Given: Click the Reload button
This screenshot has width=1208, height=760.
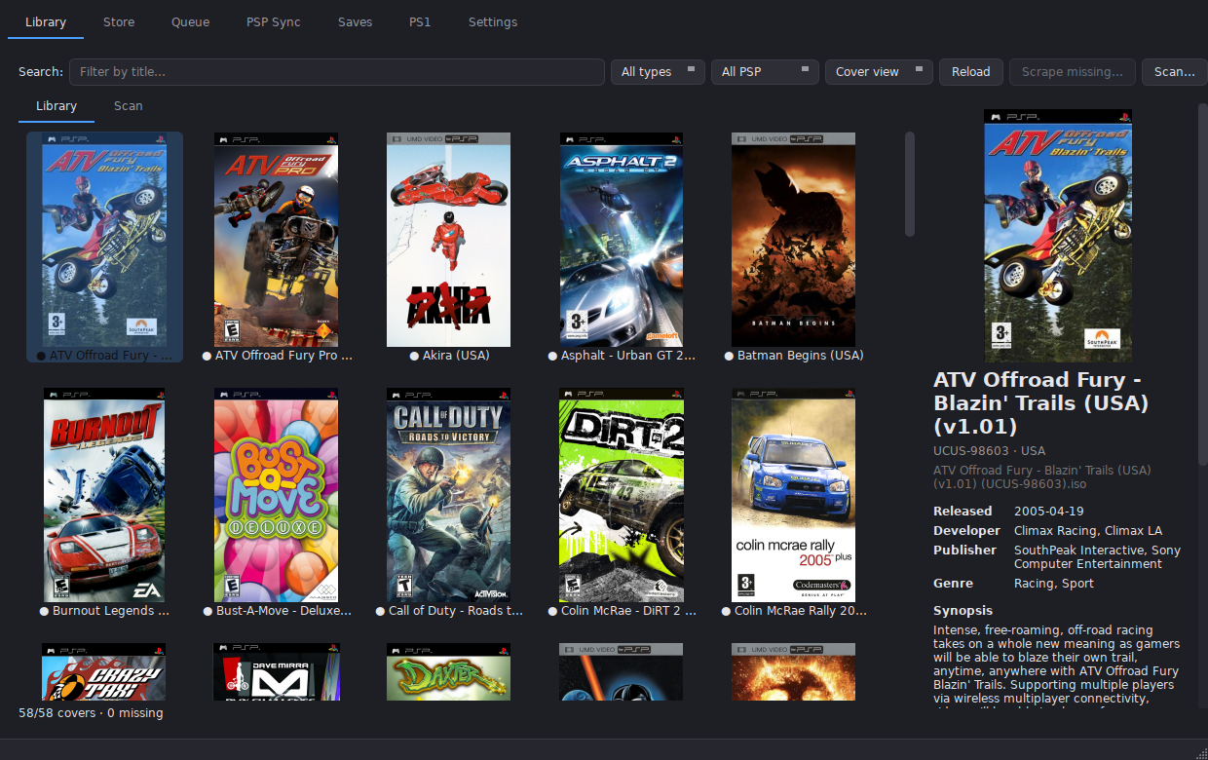Looking at the screenshot, I should 971,71.
